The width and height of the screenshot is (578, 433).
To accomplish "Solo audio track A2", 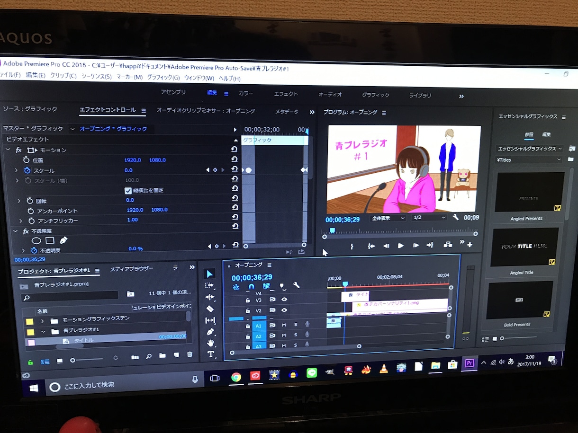I will (x=296, y=336).
